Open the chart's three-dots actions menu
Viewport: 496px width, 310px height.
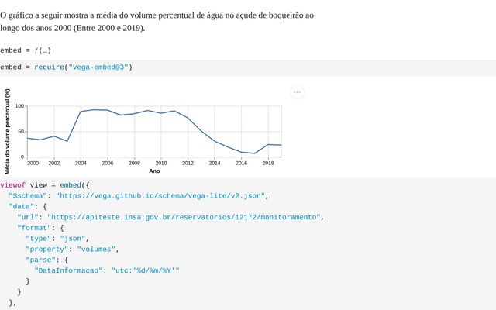(x=297, y=93)
